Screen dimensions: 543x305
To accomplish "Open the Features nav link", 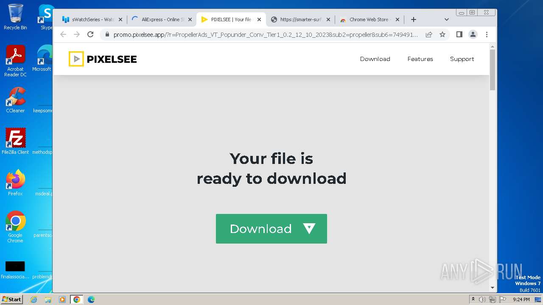I will (420, 59).
